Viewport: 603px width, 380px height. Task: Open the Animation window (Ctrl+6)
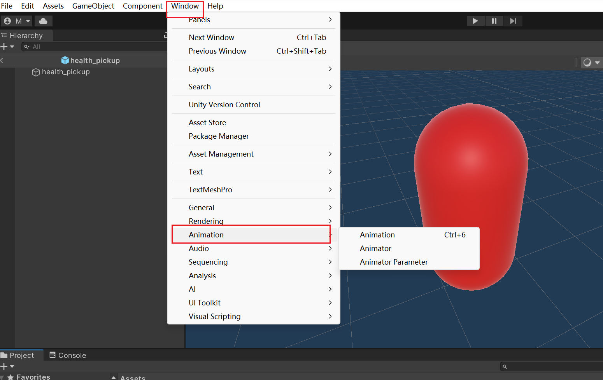(x=409, y=235)
